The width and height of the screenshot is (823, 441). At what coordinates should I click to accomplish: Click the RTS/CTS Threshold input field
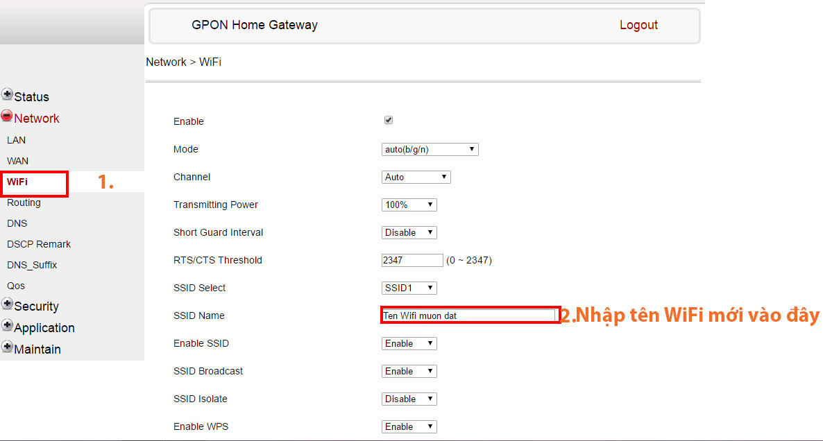coord(412,260)
